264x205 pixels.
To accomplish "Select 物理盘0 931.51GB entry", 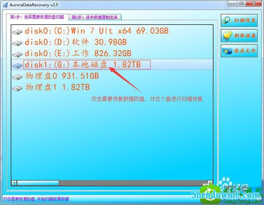I will tap(62, 76).
